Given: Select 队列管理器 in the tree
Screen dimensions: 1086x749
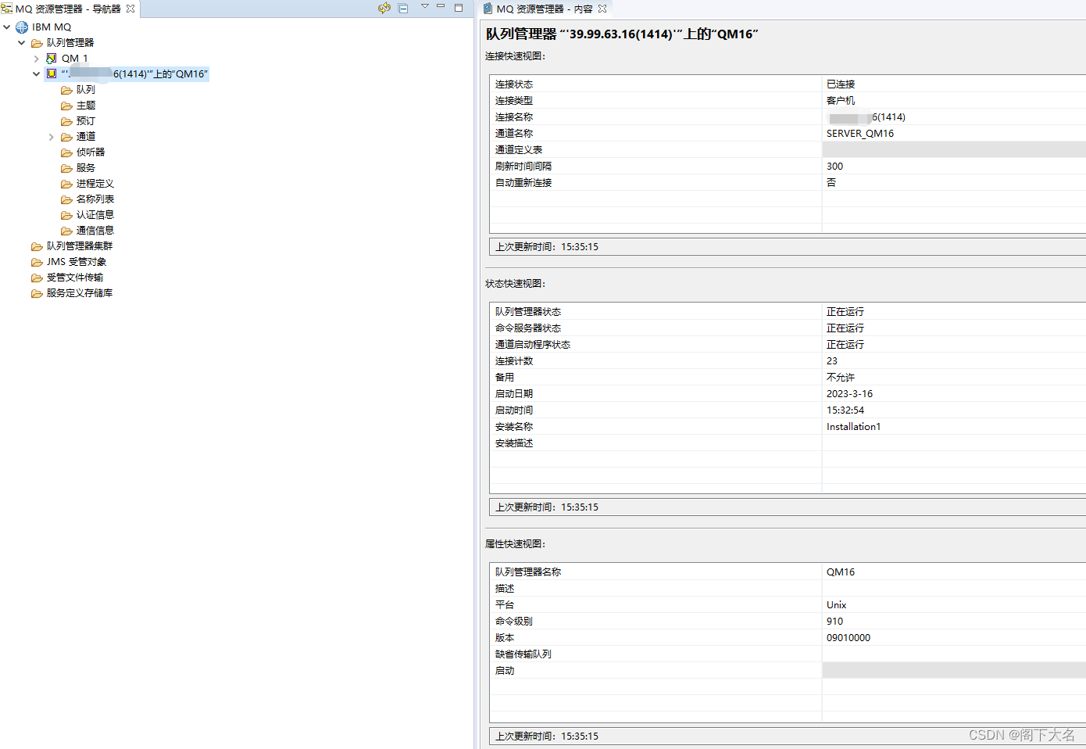Looking at the screenshot, I should (70, 42).
